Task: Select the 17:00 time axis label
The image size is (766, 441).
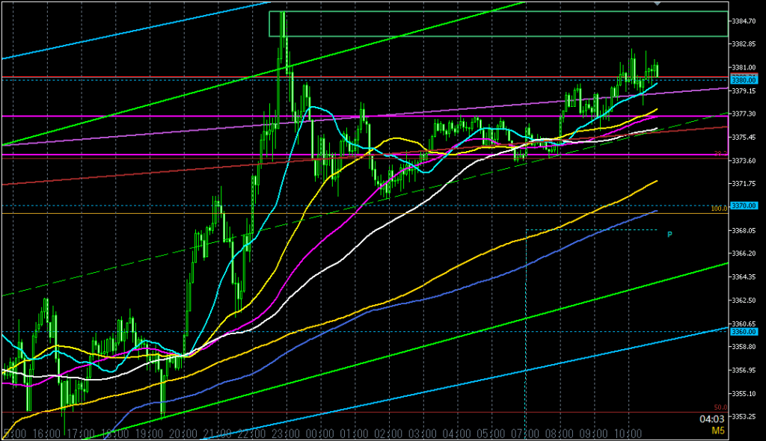Action: (x=80, y=434)
